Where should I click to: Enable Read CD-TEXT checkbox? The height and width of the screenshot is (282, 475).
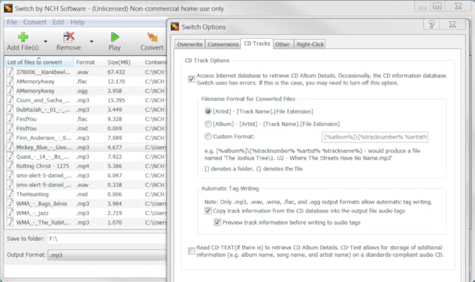point(192,251)
